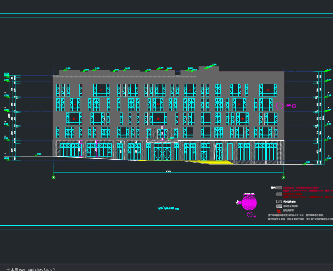This screenshot has height=271, width=333.
Task: Select the dotted light gray legend swatch
Action: [x=279, y=206]
